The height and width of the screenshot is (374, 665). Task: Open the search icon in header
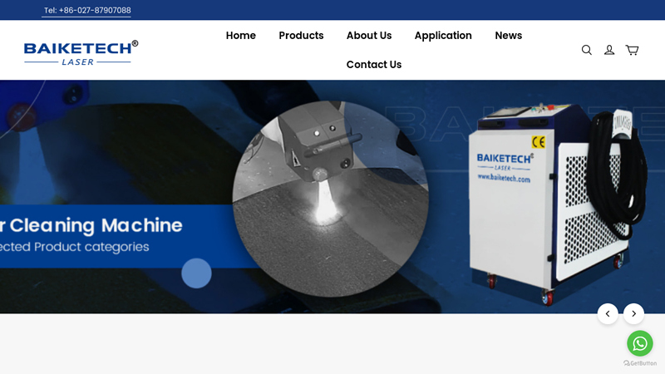click(x=587, y=50)
